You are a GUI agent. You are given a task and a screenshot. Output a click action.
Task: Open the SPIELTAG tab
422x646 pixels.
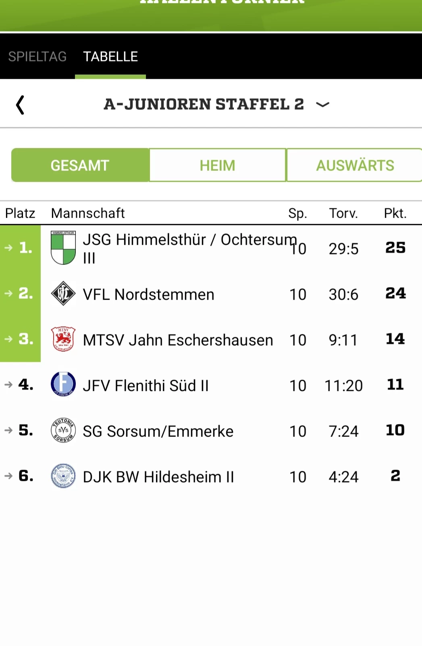(37, 57)
